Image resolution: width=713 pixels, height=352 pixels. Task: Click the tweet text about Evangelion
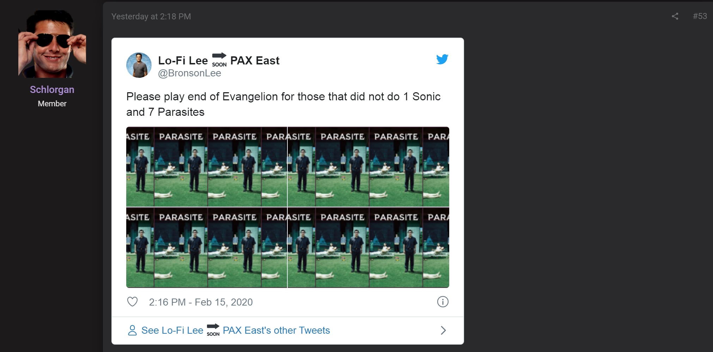point(284,104)
